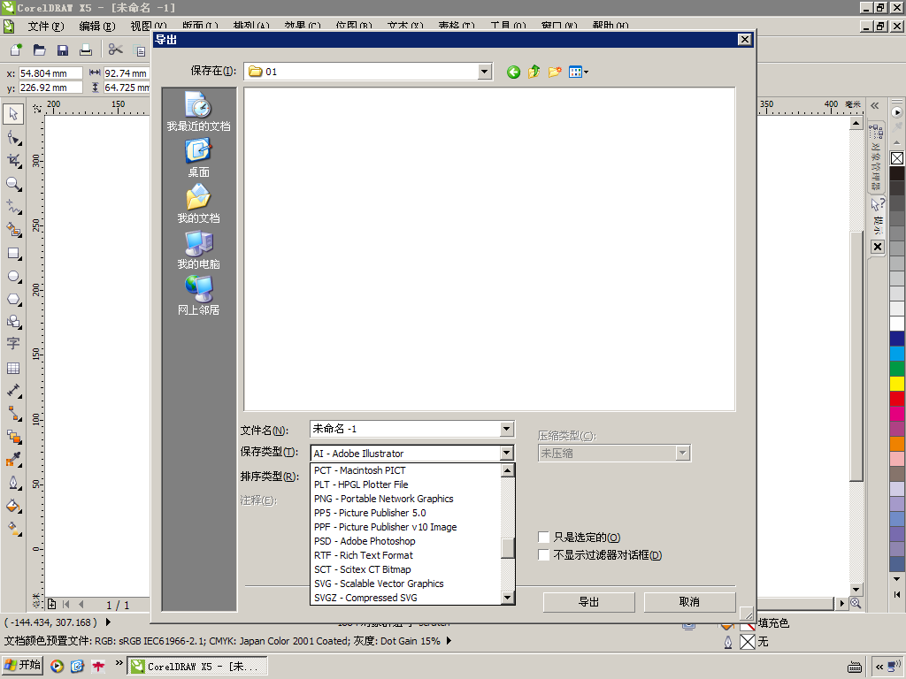Screen dimensions: 906x679
Task: Go up one folder level
Action: [534, 72]
